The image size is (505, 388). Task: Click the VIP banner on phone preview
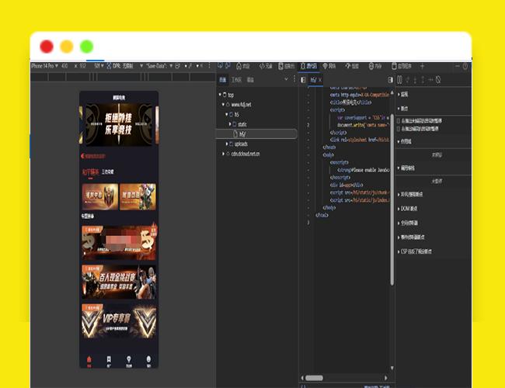click(119, 321)
